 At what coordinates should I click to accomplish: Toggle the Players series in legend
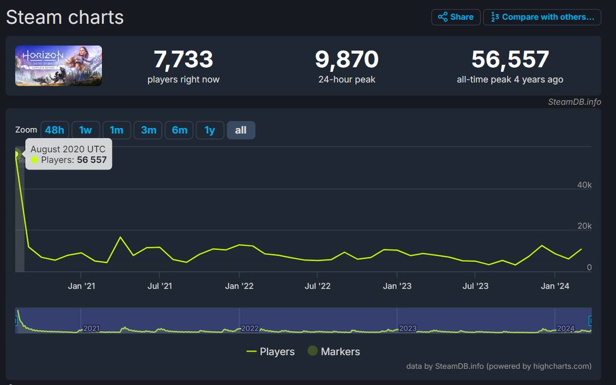[271, 352]
